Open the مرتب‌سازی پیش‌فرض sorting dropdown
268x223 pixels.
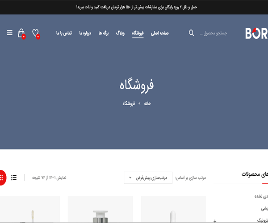(147, 178)
